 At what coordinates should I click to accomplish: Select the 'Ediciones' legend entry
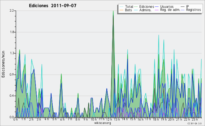pos(147,6)
